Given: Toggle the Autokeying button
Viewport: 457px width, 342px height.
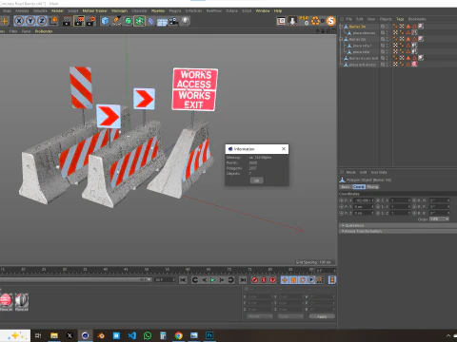Looking at the screenshot, I should [264, 280].
